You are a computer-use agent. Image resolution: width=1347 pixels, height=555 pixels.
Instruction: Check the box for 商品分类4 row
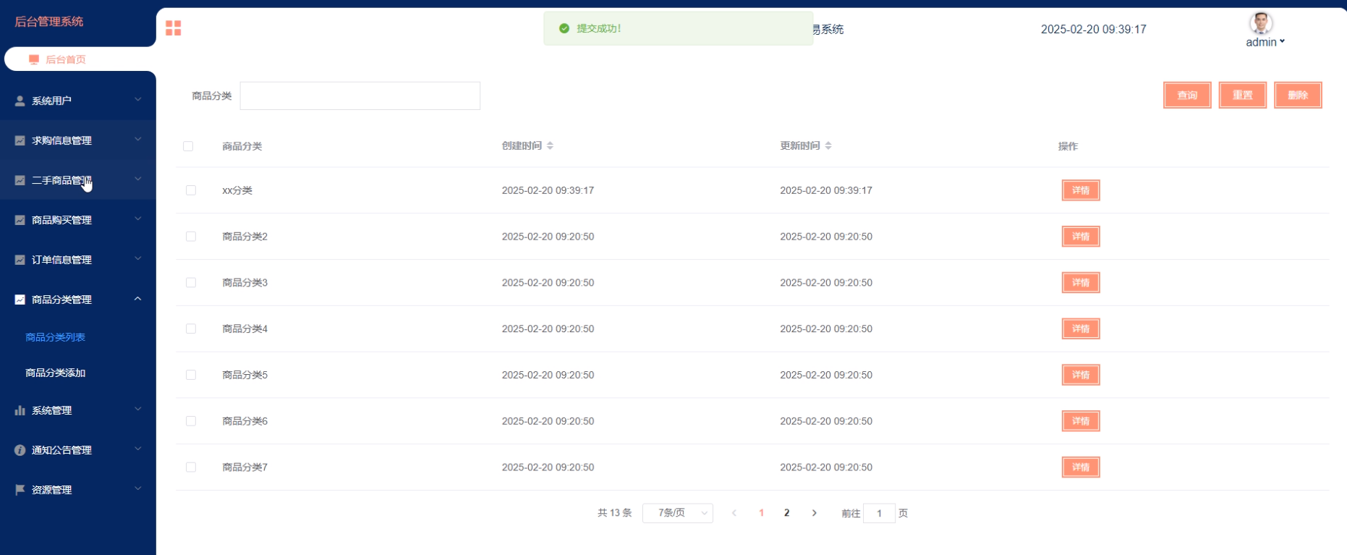pos(191,329)
